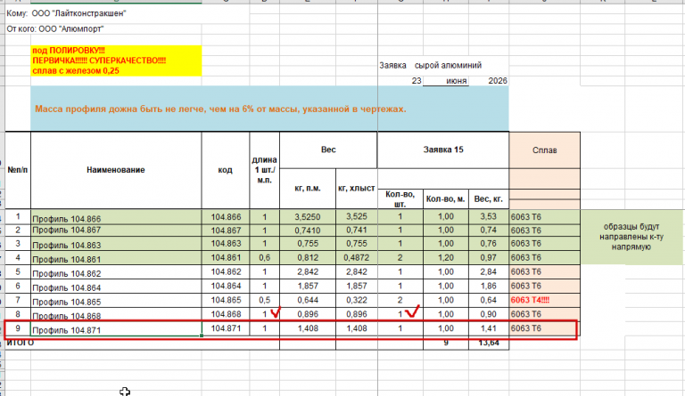
Task: Select the cell 'Профиль 104.871'
Action: [x=116, y=329]
